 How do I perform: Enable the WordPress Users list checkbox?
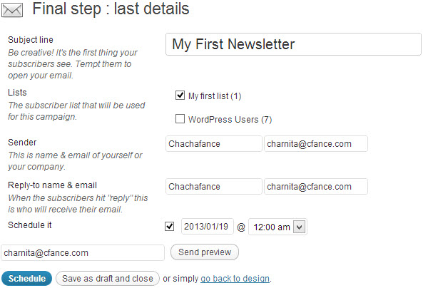pyautogui.click(x=180, y=119)
